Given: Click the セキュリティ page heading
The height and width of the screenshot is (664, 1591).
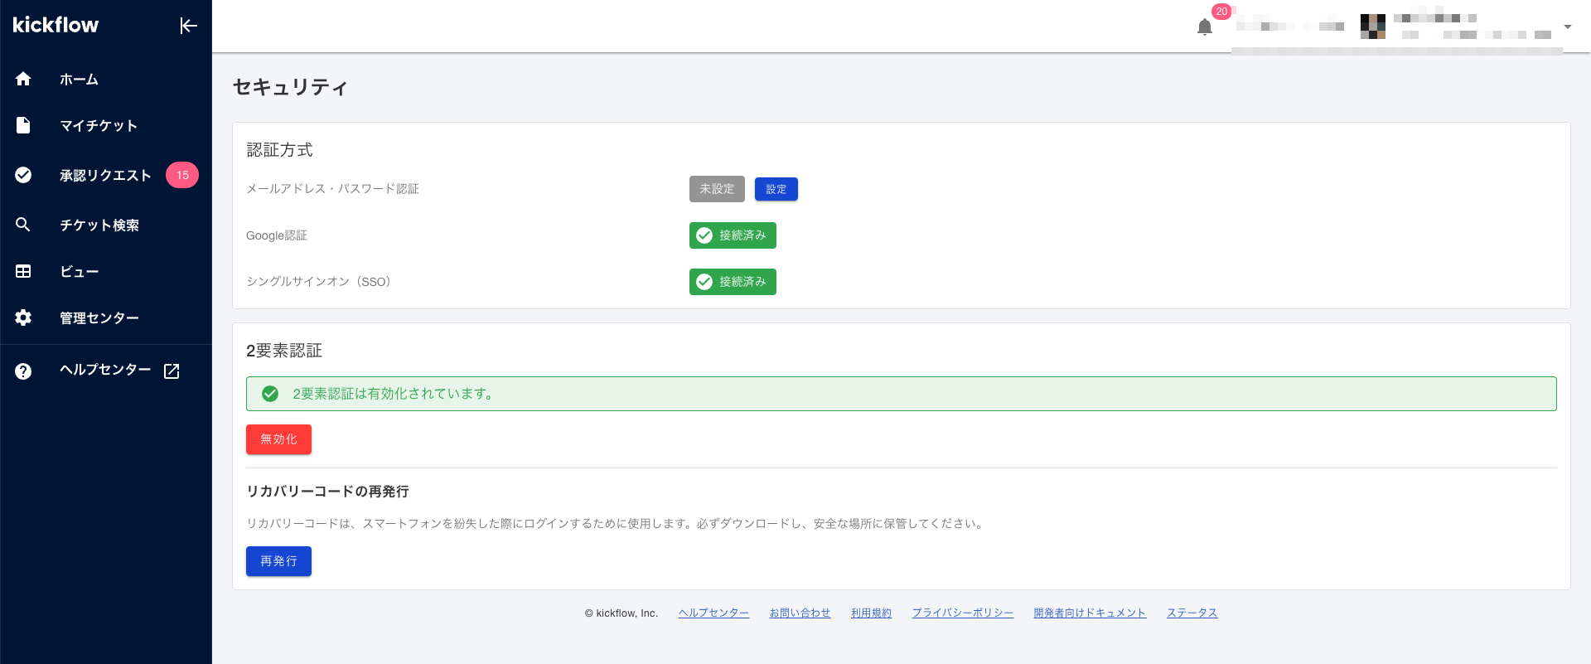Looking at the screenshot, I should click(290, 87).
